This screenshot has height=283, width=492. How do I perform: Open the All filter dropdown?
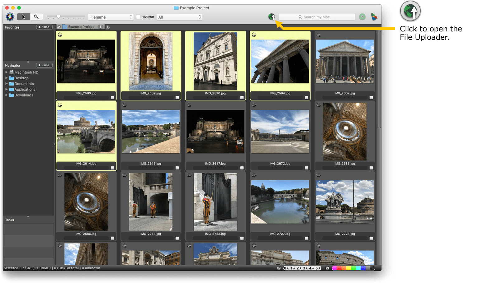pyautogui.click(x=180, y=17)
